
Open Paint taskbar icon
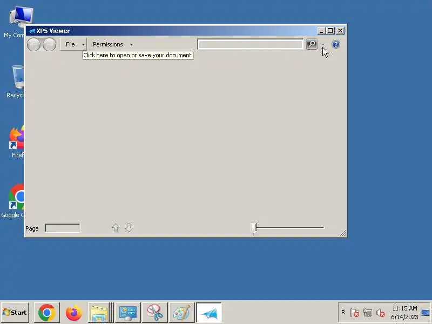tap(181, 313)
